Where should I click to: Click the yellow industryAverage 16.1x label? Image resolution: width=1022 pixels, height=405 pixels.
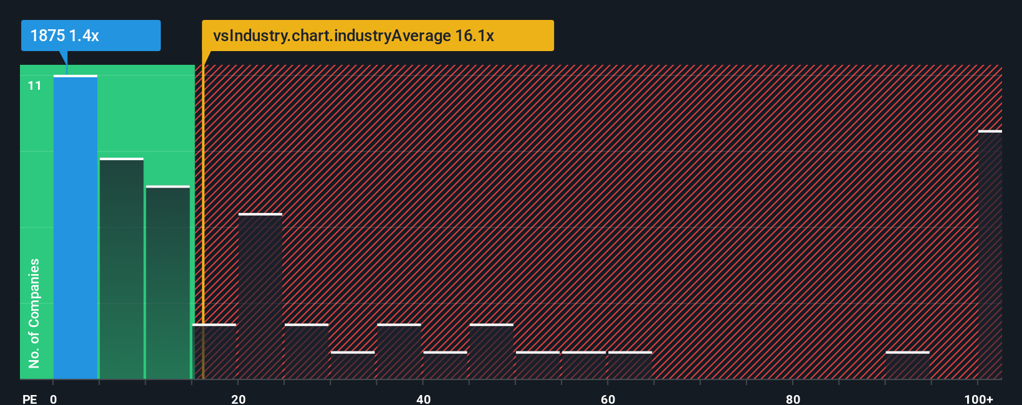point(378,36)
